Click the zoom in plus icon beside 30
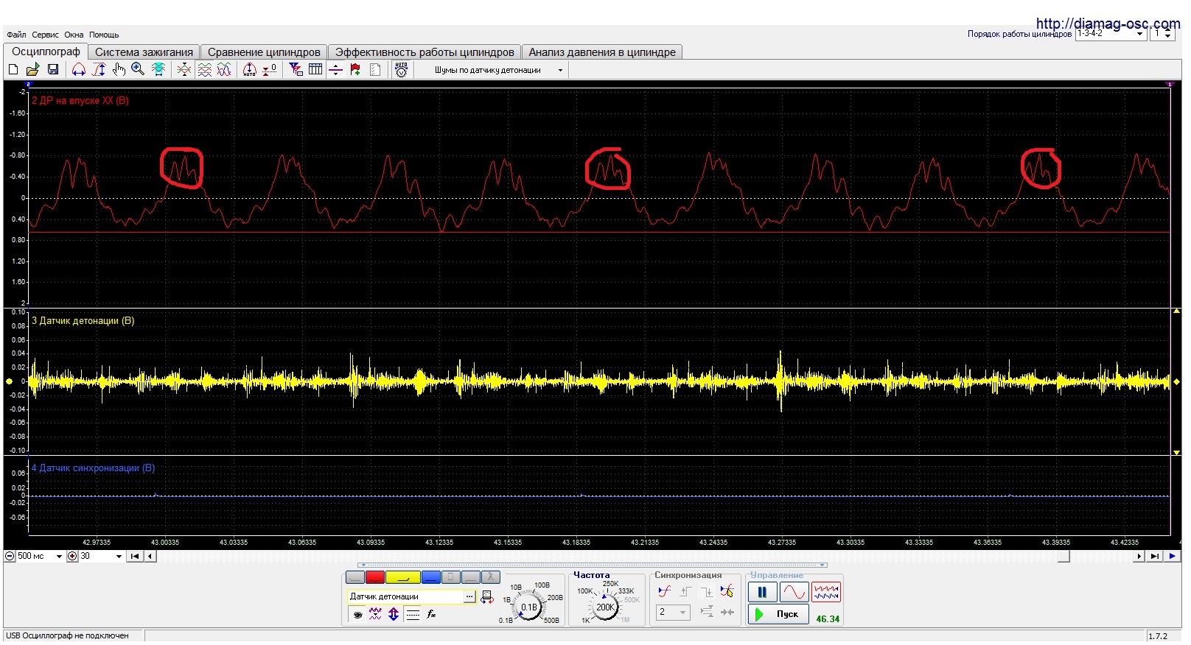The height and width of the screenshot is (645, 1191). tap(72, 557)
